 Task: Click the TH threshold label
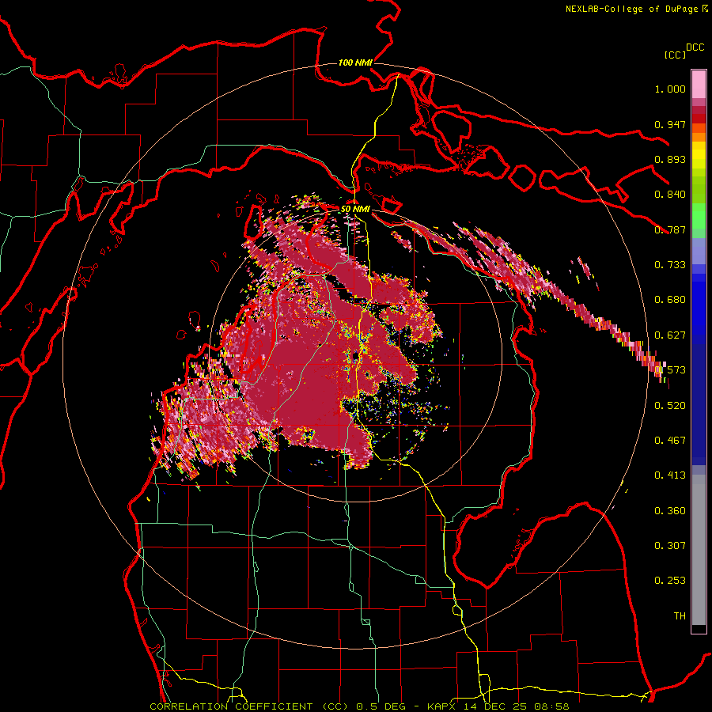[x=680, y=616]
